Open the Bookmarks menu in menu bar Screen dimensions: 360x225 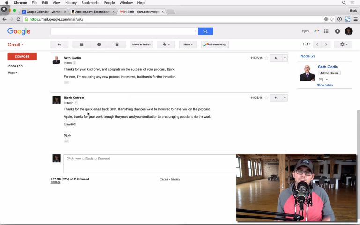point(90,3)
